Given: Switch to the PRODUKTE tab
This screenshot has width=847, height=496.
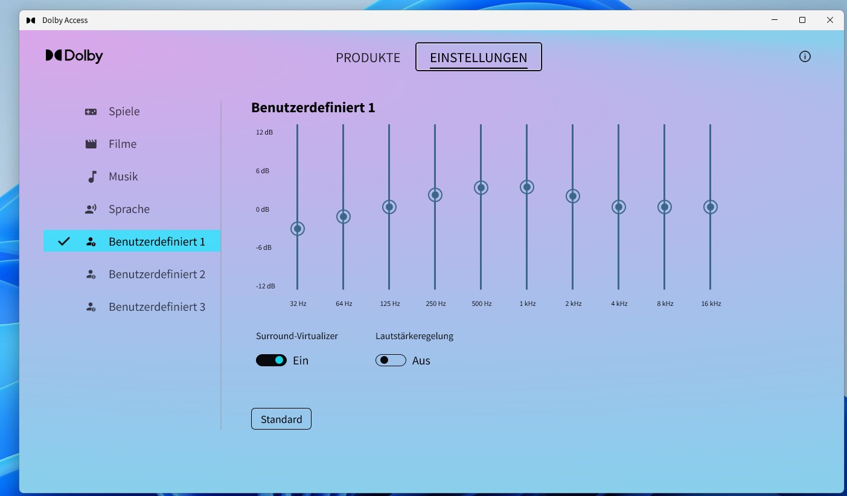Looking at the screenshot, I should point(368,58).
